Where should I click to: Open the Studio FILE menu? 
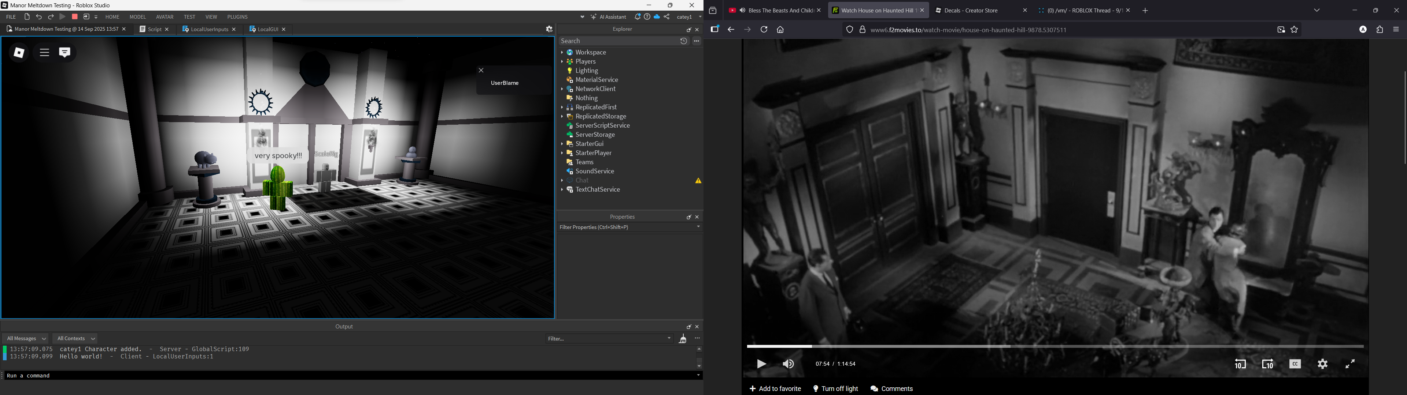pyautogui.click(x=11, y=17)
